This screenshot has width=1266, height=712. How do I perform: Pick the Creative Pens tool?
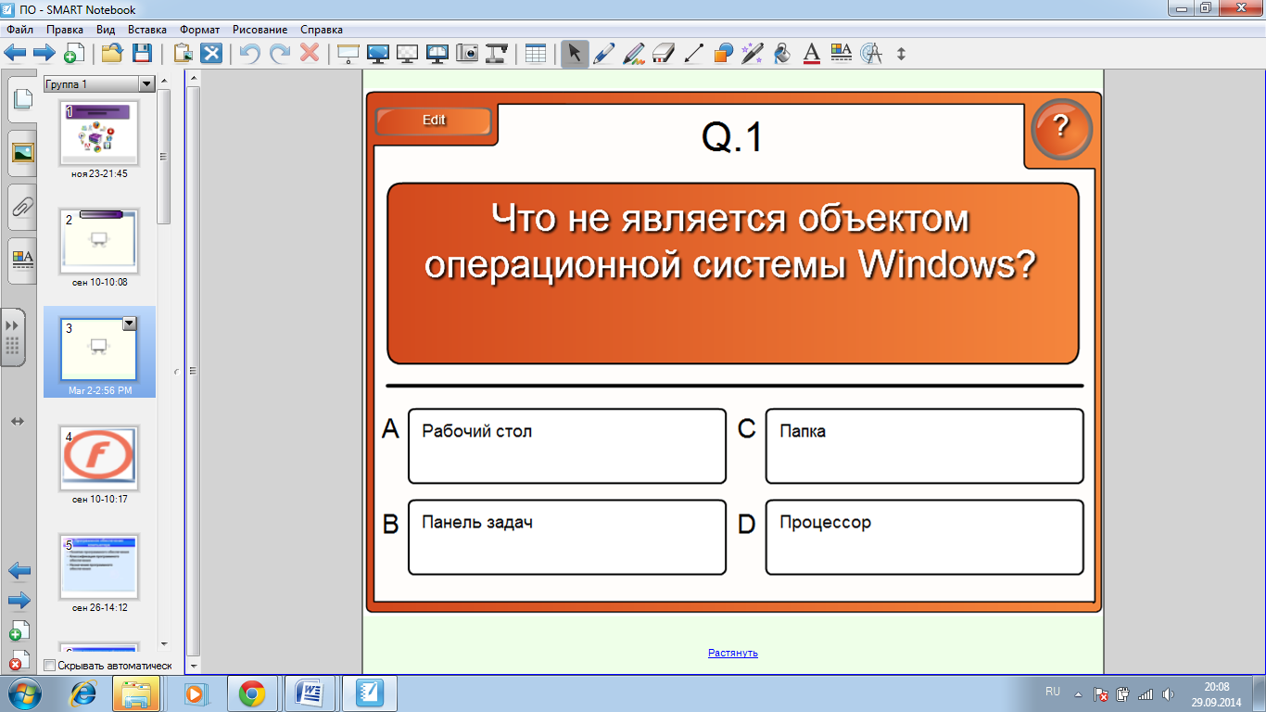[x=634, y=53]
